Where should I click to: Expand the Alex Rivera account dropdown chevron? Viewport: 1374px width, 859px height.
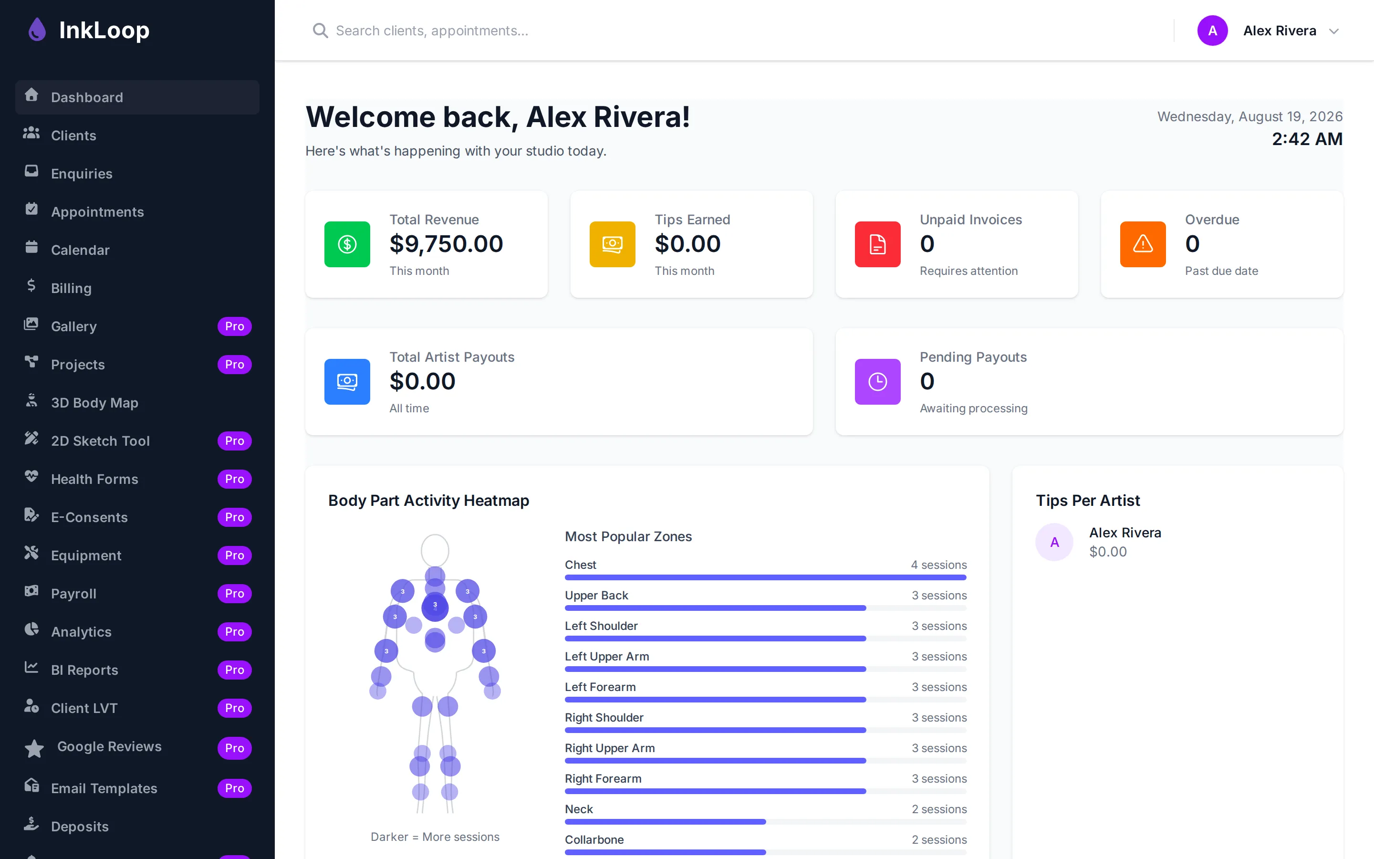click(x=1334, y=31)
